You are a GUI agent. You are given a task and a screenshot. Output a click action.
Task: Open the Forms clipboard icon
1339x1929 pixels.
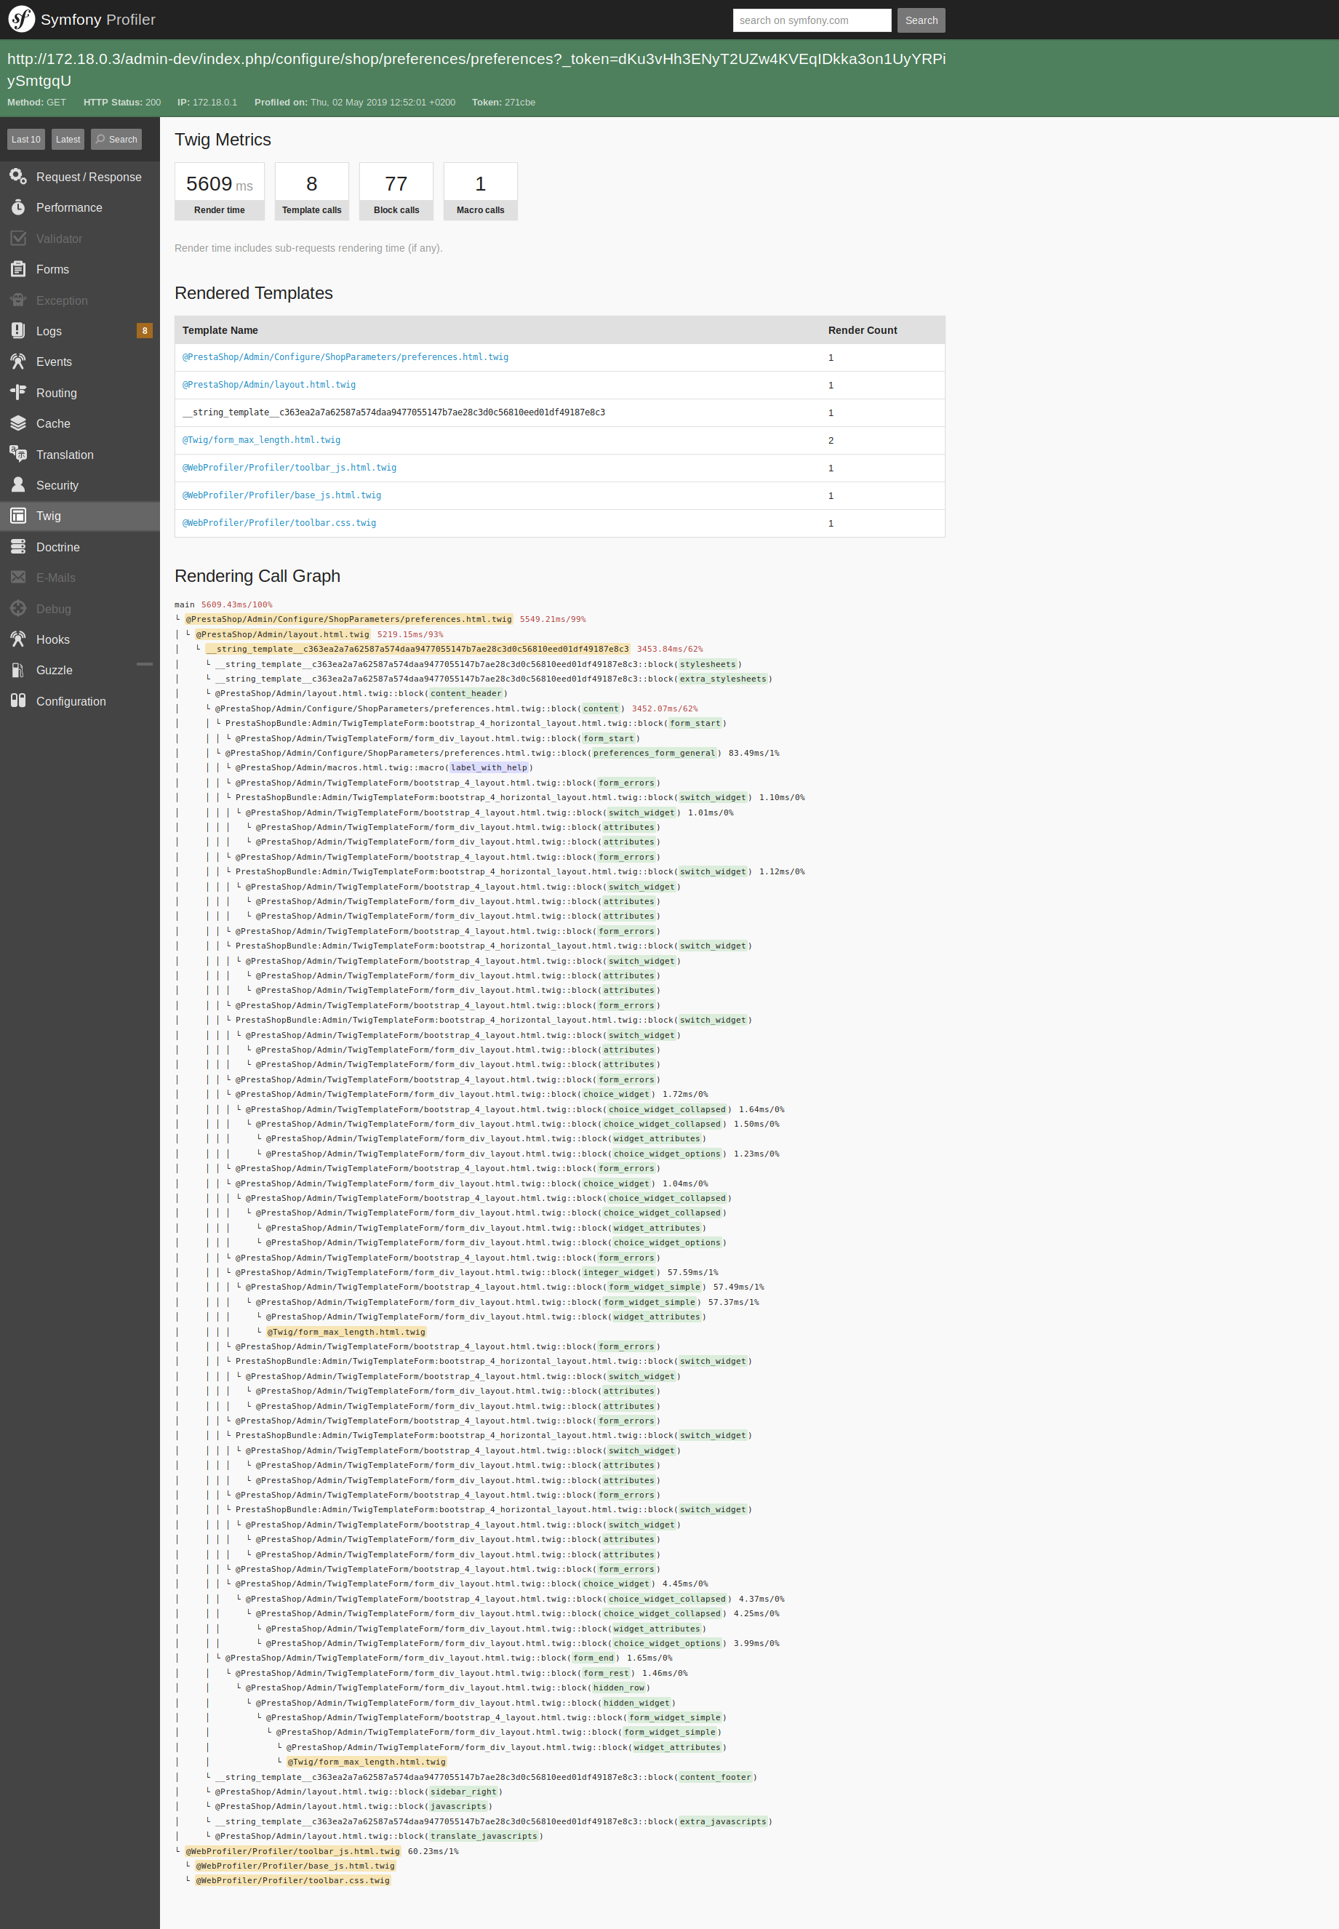coord(17,269)
